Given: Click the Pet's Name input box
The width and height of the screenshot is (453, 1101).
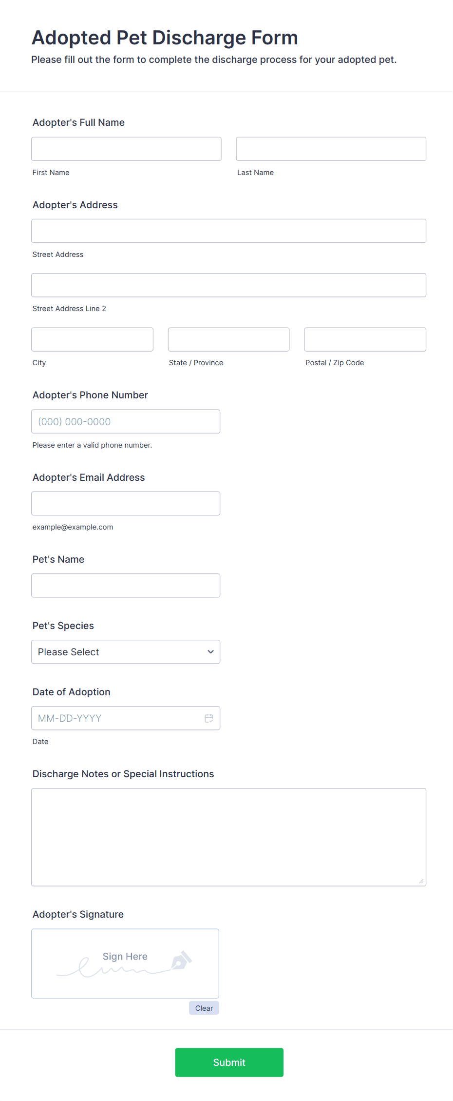Looking at the screenshot, I should click(126, 585).
